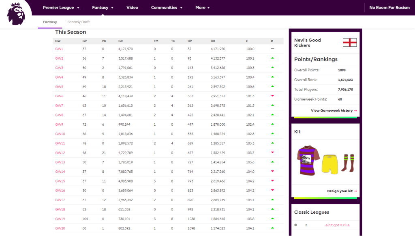
Task: Switch to the Fantasy Draft tab
Action: (x=79, y=22)
